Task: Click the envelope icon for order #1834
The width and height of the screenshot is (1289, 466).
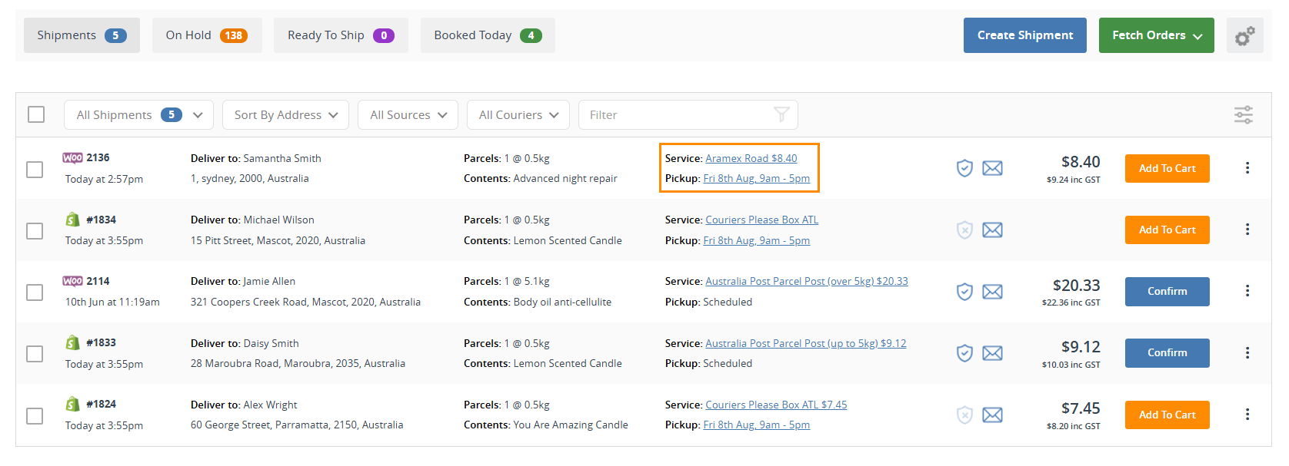Action: coord(992,230)
